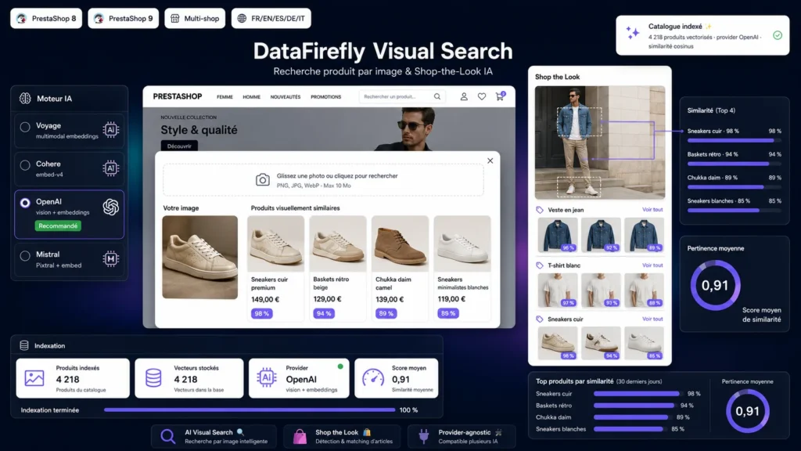Click the Catalogue indexé sparkle icon
This screenshot has width=801, height=451.
(632, 33)
